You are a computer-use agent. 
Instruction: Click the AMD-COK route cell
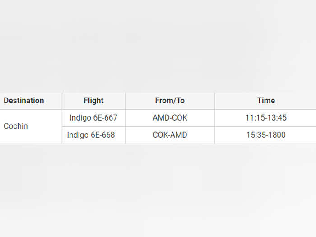(x=170, y=118)
